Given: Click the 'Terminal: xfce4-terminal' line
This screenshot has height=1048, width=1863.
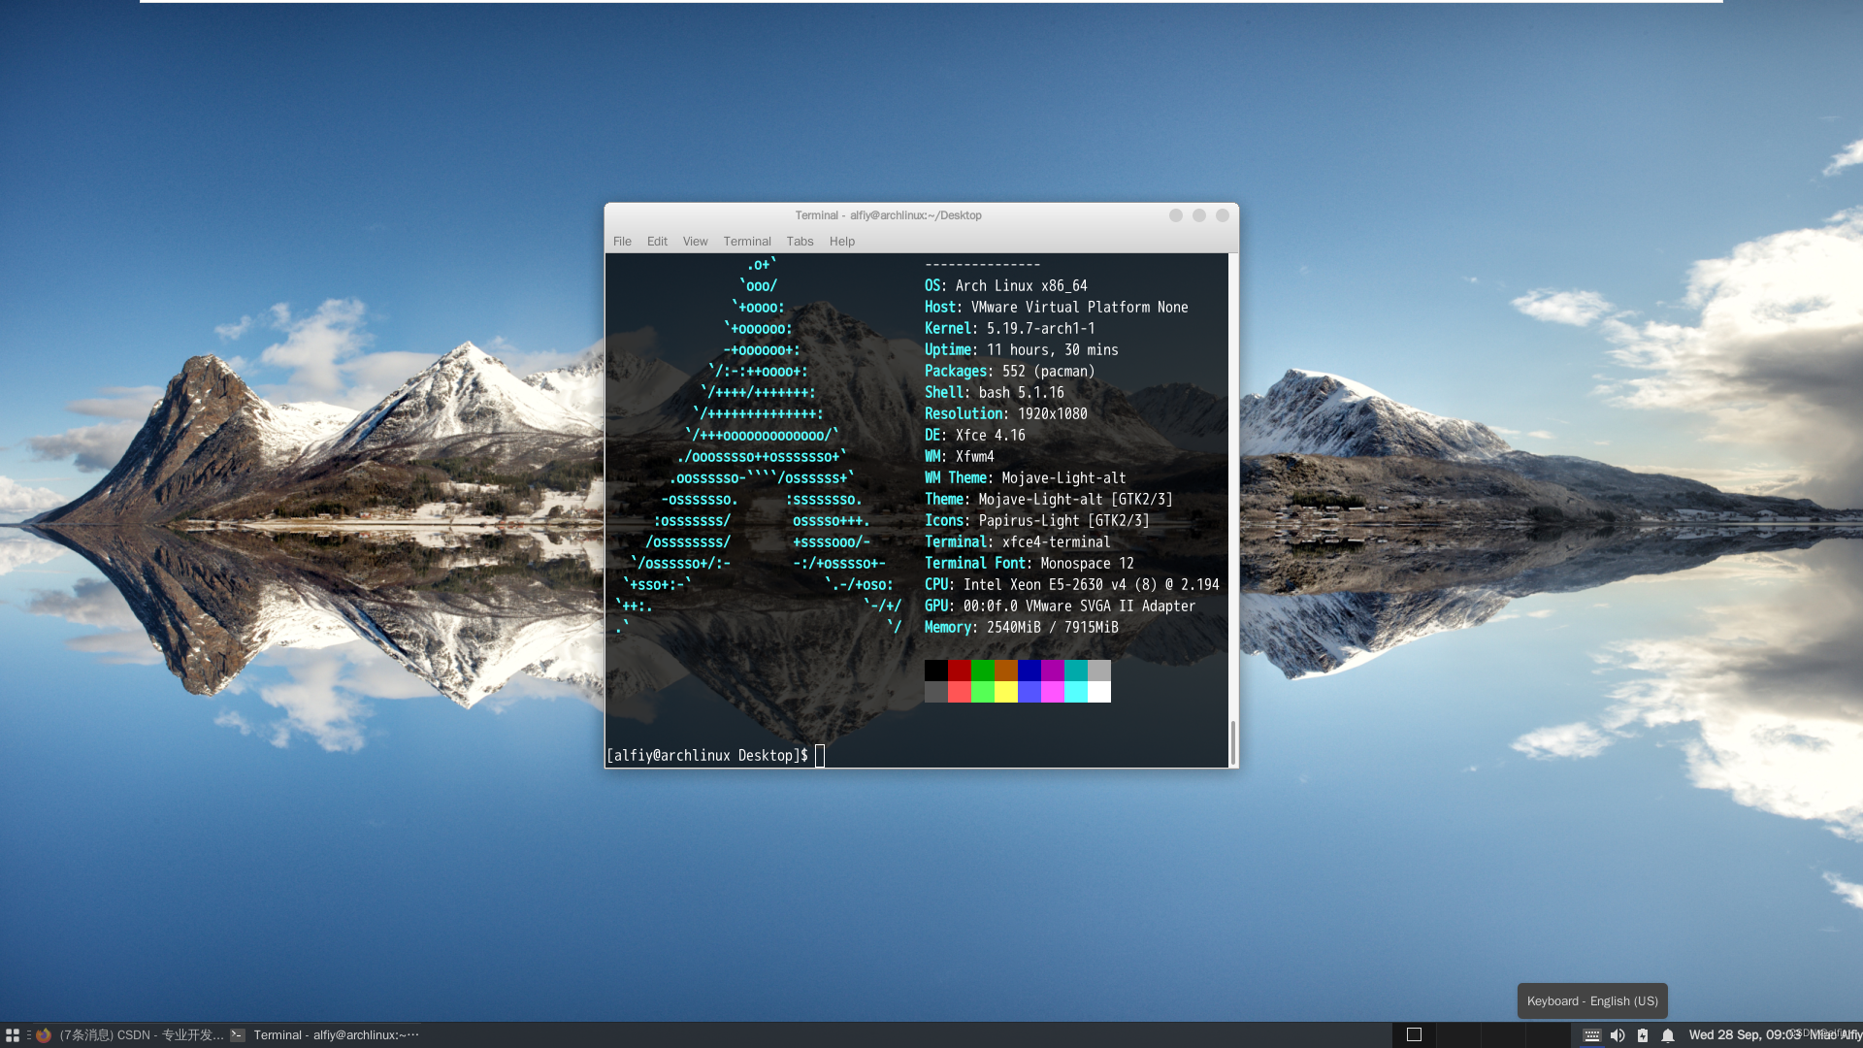Looking at the screenshot, I should tap(1018, 541).
